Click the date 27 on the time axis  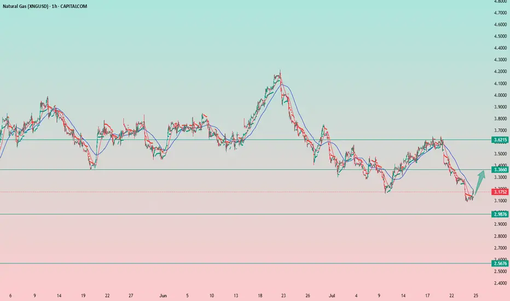pos(131,296)
